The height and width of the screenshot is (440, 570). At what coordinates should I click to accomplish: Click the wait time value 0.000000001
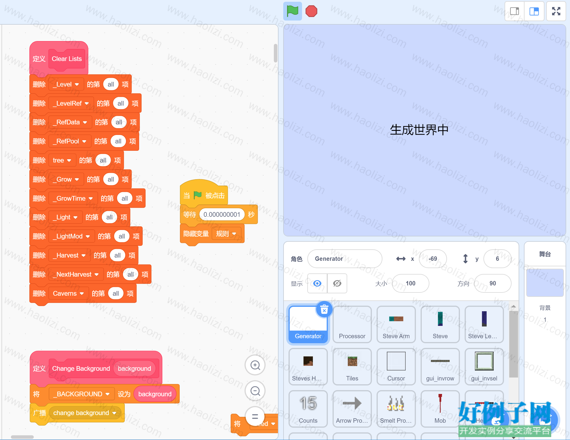(222, 215)
